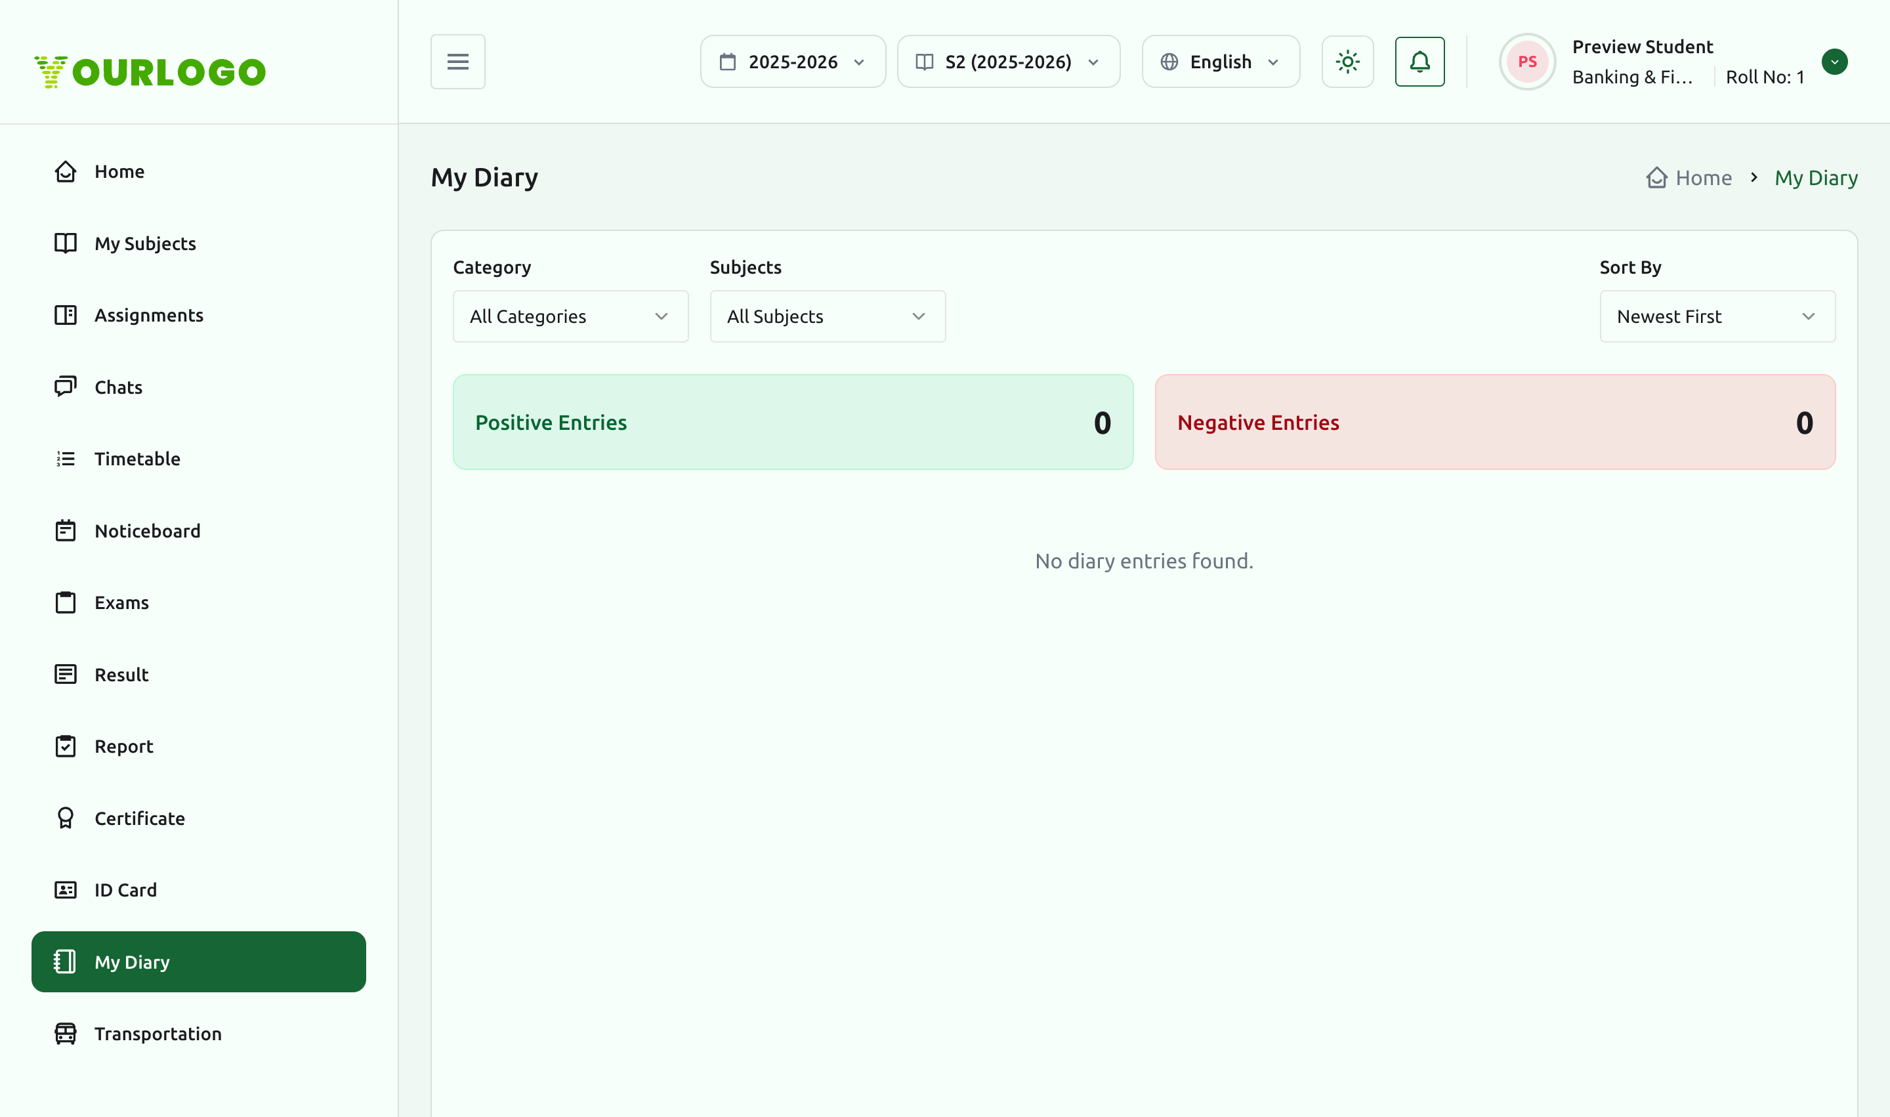Click the Negative Entries card
This screenshot has width=1890, height=1117.
coord(1495,422)
